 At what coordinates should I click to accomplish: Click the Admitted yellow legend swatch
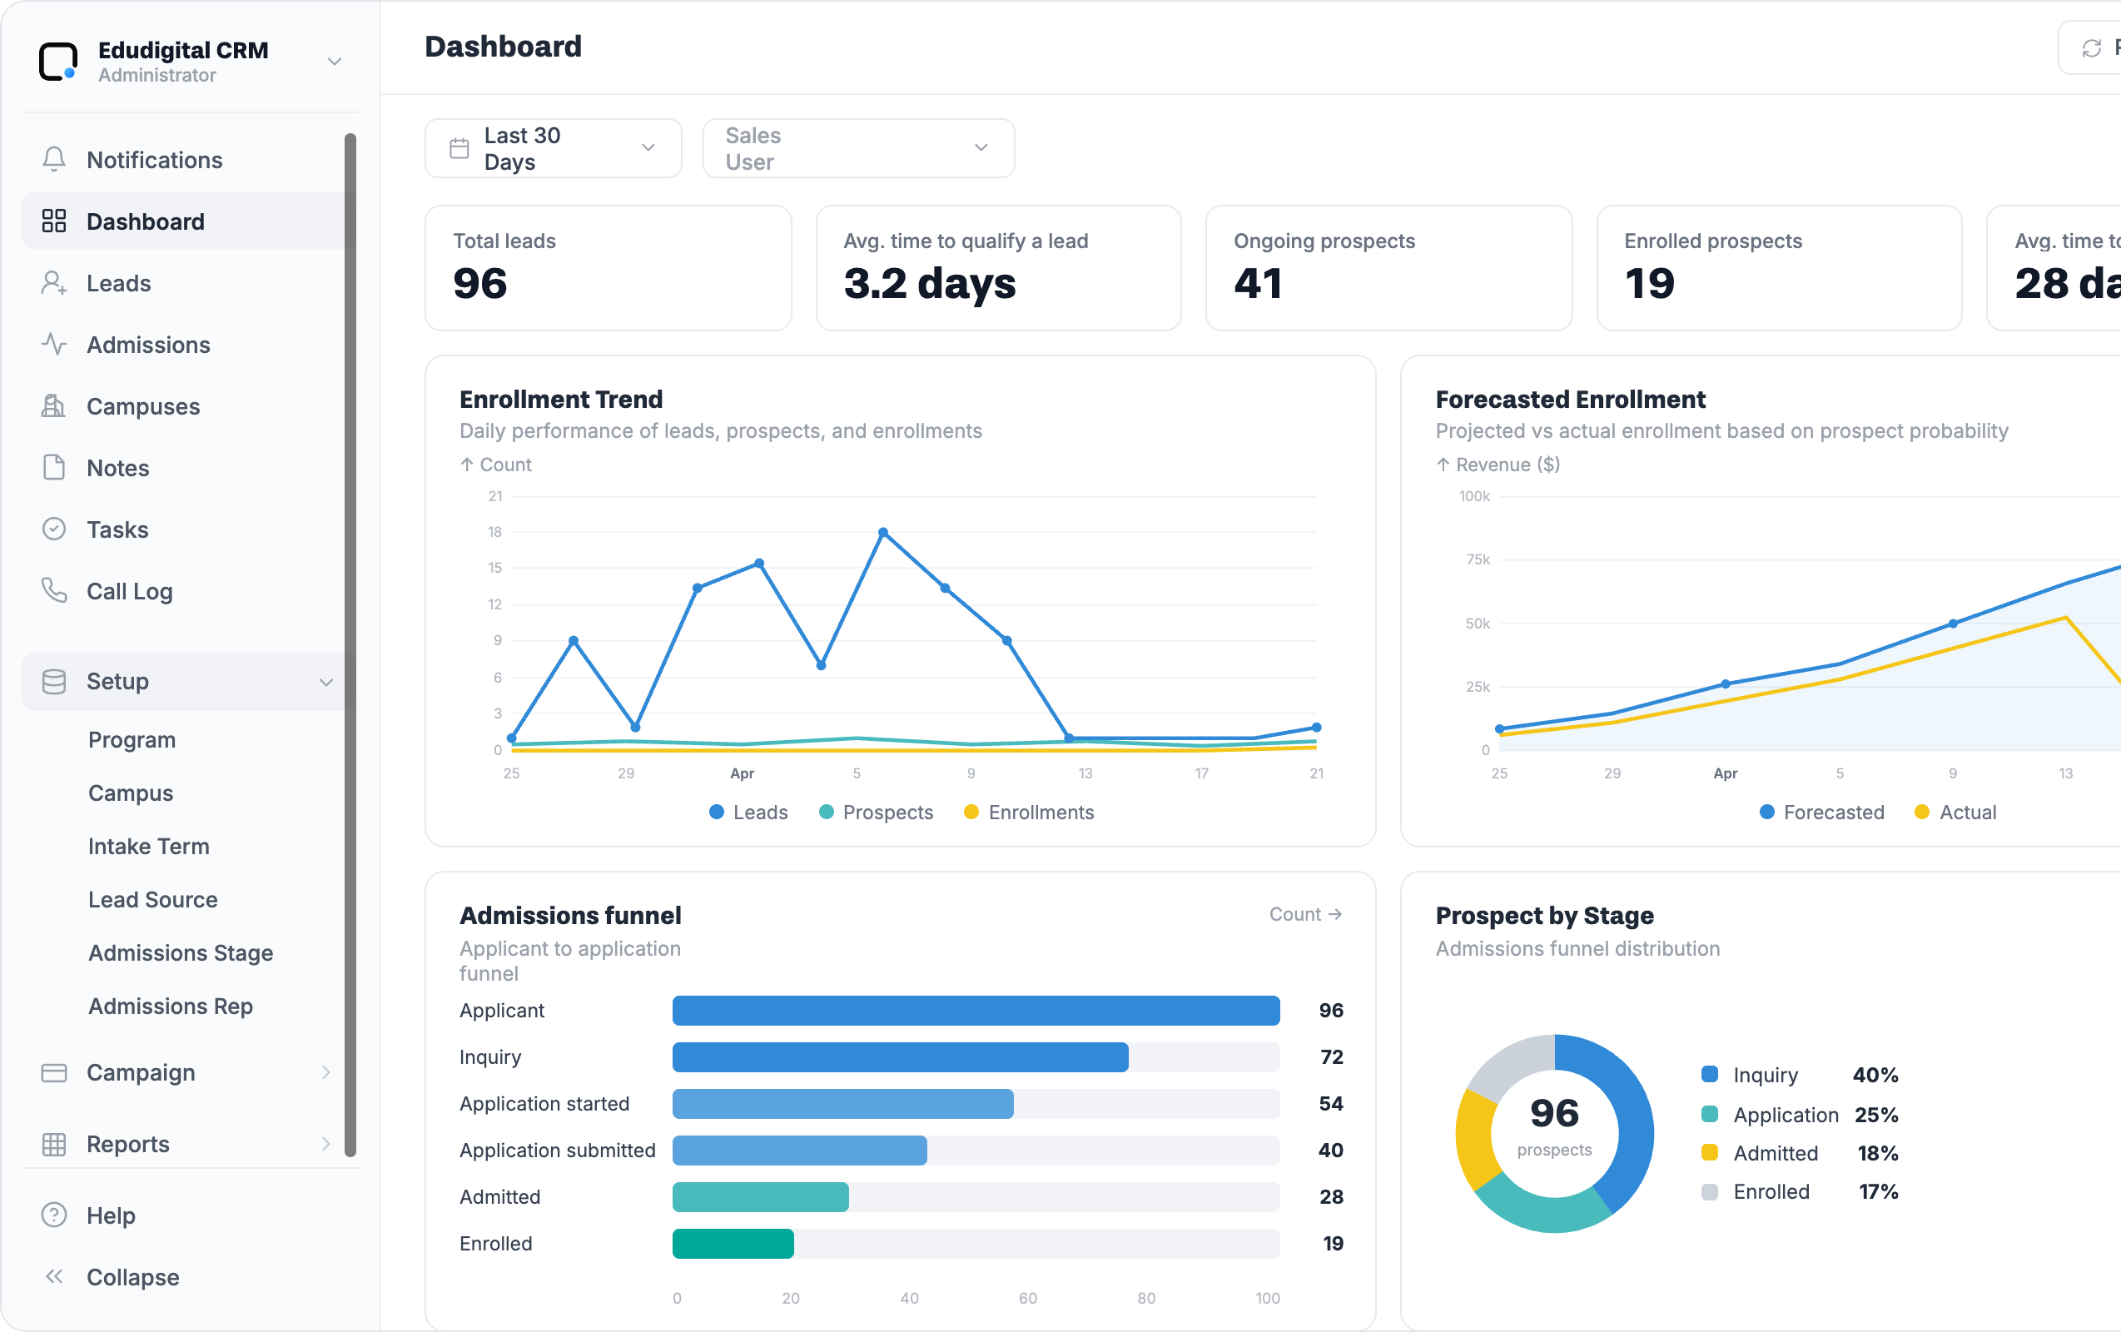click(1710, 1152)
